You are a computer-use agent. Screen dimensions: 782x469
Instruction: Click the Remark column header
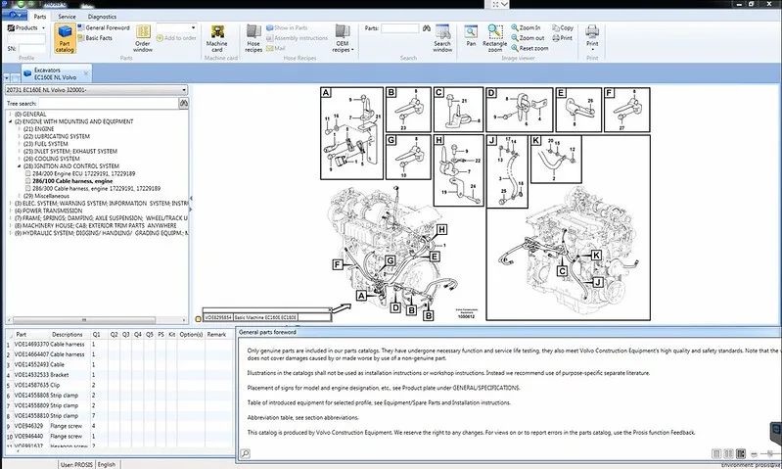coord(216,334)
